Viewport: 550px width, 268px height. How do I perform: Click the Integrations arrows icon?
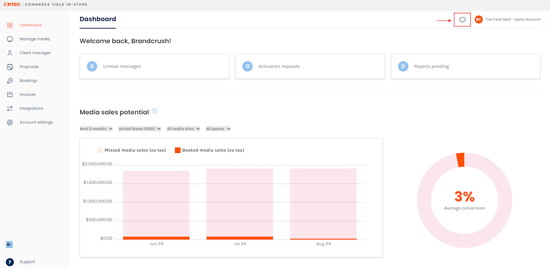coord(10,109)
